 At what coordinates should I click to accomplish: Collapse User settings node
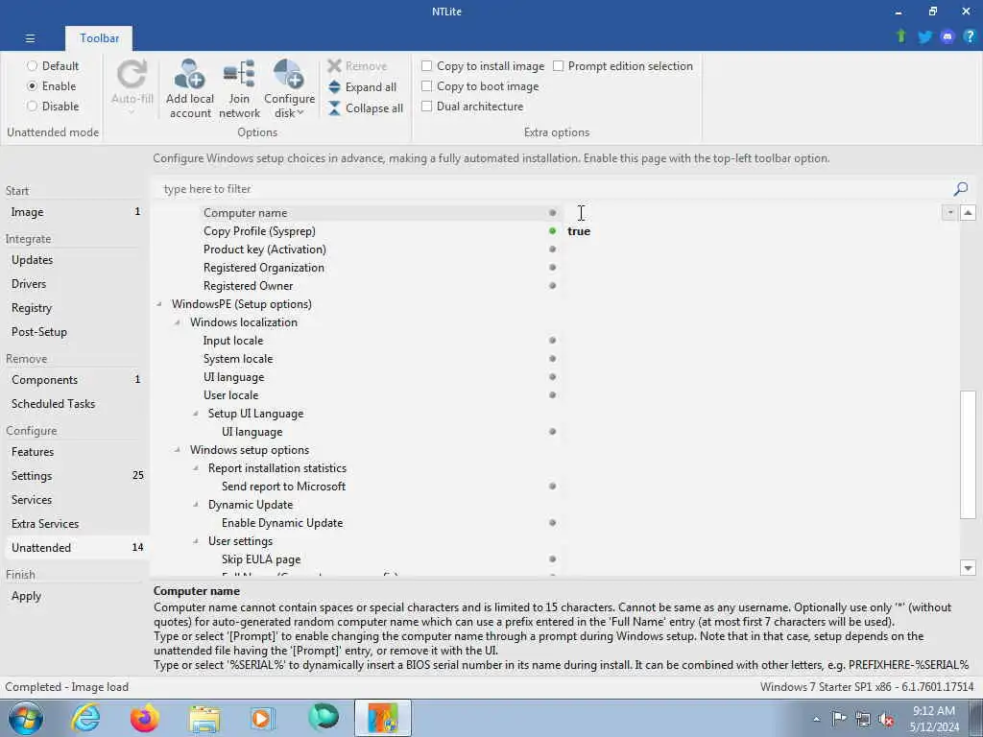[196, 541]
